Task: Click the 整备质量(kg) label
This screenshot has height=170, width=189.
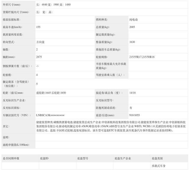Action: pos(104,42)
